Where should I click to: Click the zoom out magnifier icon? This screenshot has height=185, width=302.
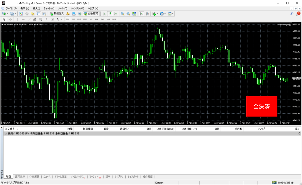pos(128,14)
